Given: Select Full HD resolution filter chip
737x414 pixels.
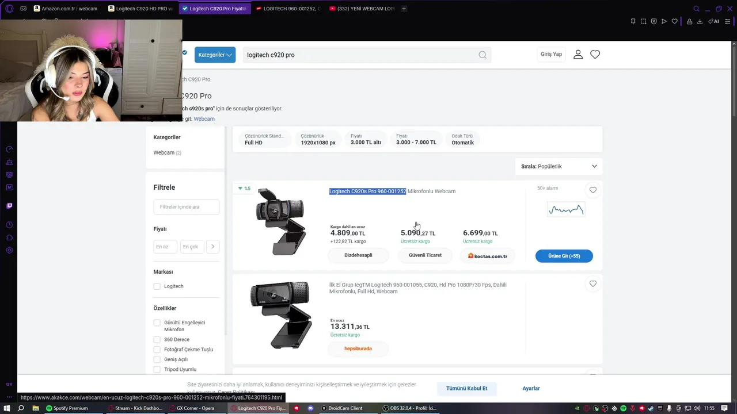Looking at the screenshot, I should [265, 139].
